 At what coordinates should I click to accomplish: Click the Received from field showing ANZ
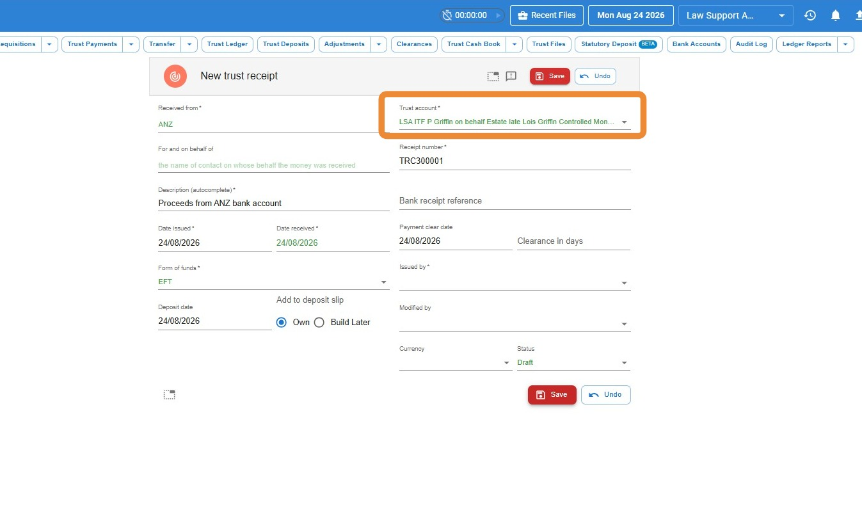click(x=274, y=124)
